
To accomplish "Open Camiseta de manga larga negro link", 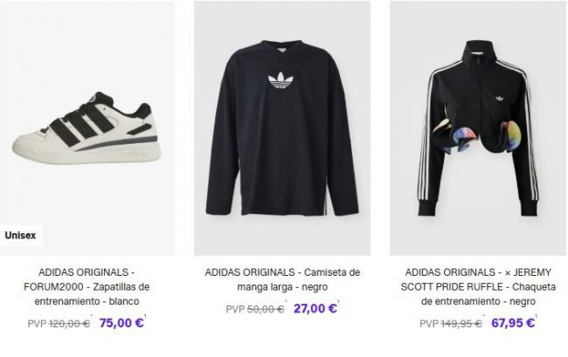I will tap(282, 279).
